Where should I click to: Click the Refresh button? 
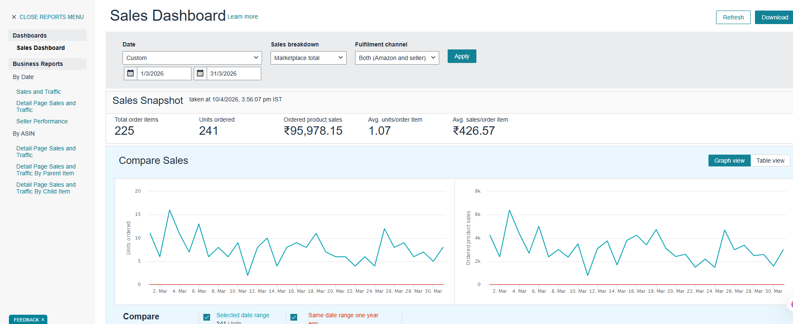(x=733, y=17)
